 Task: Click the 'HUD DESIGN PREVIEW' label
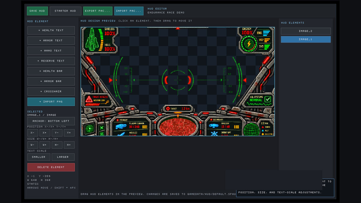[x=98, y=21]
